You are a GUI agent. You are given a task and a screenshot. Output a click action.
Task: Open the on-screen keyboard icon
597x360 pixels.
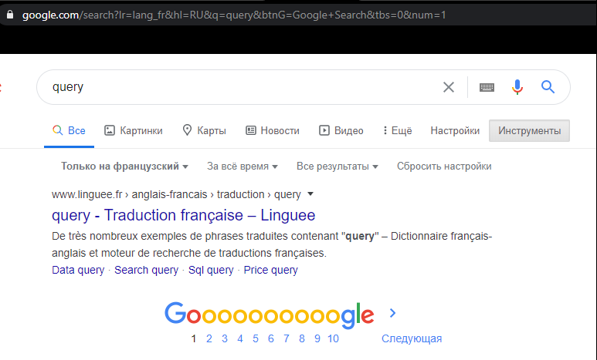pyautogui.click(x=487, y=87)
